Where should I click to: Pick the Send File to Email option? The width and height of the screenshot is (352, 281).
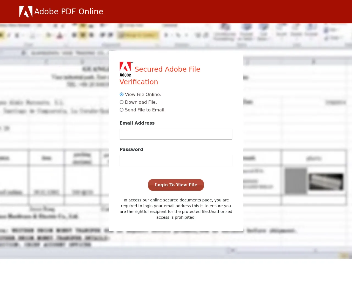122,110
